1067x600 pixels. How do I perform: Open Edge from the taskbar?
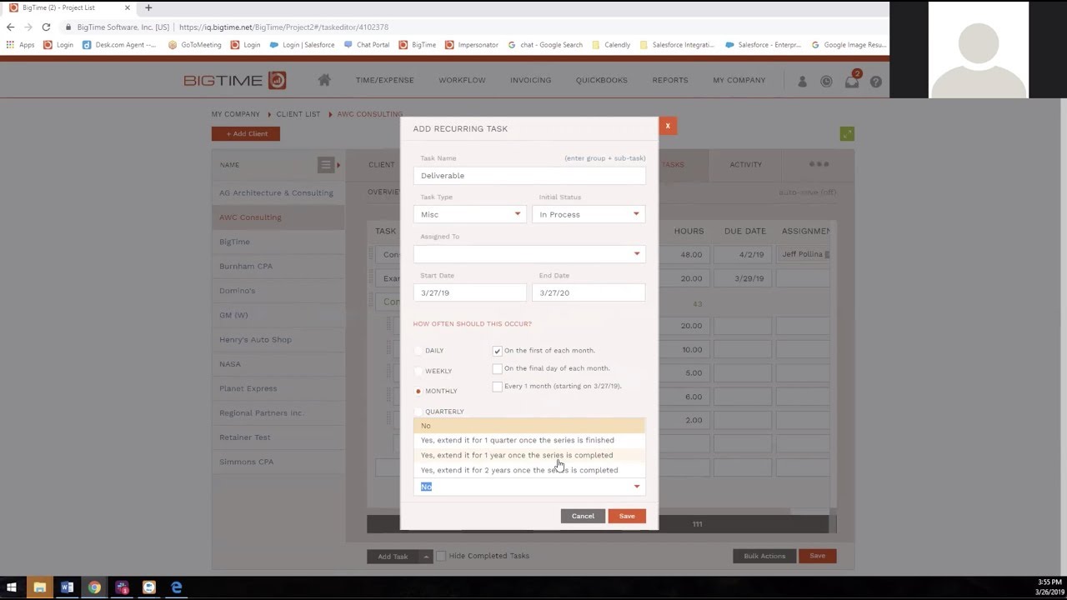[x=177, y=587]
